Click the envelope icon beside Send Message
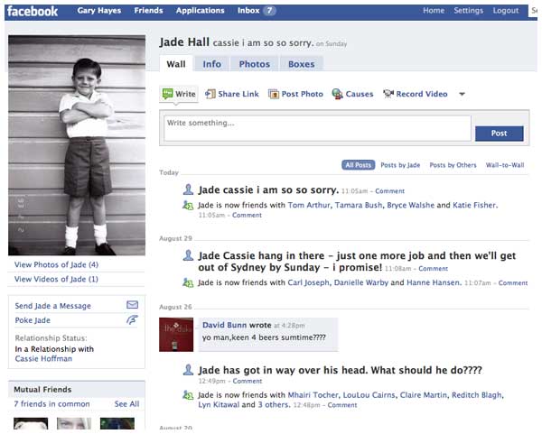 pos(133,305)
